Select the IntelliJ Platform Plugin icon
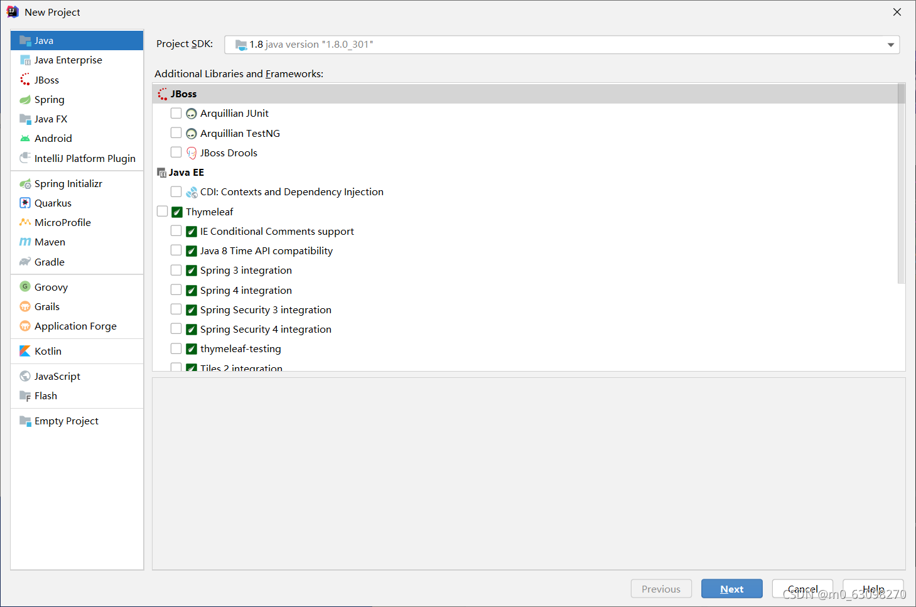 [25, 158]
